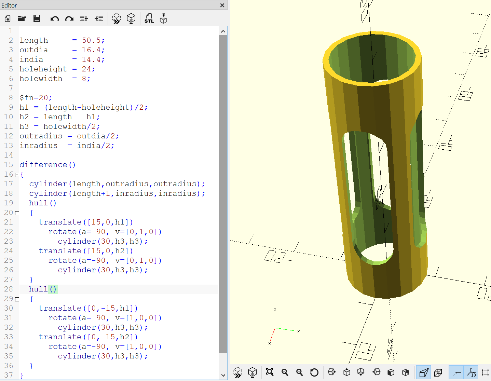Click the translate([0,-15,h2]) line
Screen dimensions: 491x381
[88, 337]
